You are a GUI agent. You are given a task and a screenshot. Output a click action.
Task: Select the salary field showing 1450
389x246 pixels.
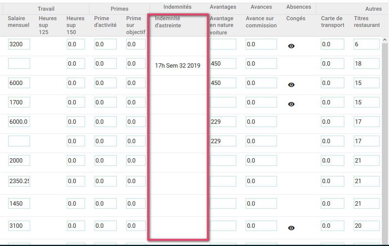tap(19, 204)
